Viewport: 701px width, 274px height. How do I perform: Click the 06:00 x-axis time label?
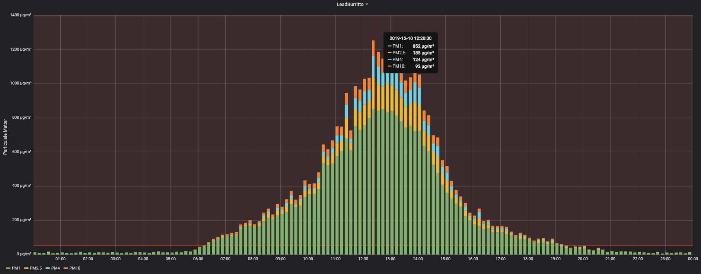click(x=198, y=259)
